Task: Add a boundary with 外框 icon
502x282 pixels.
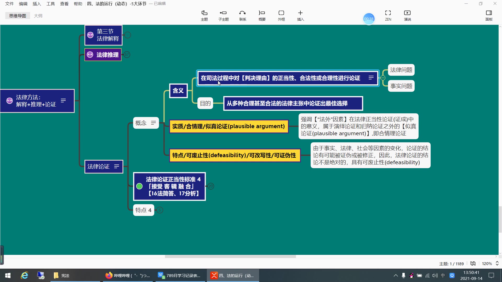Action: coord(281,16)
